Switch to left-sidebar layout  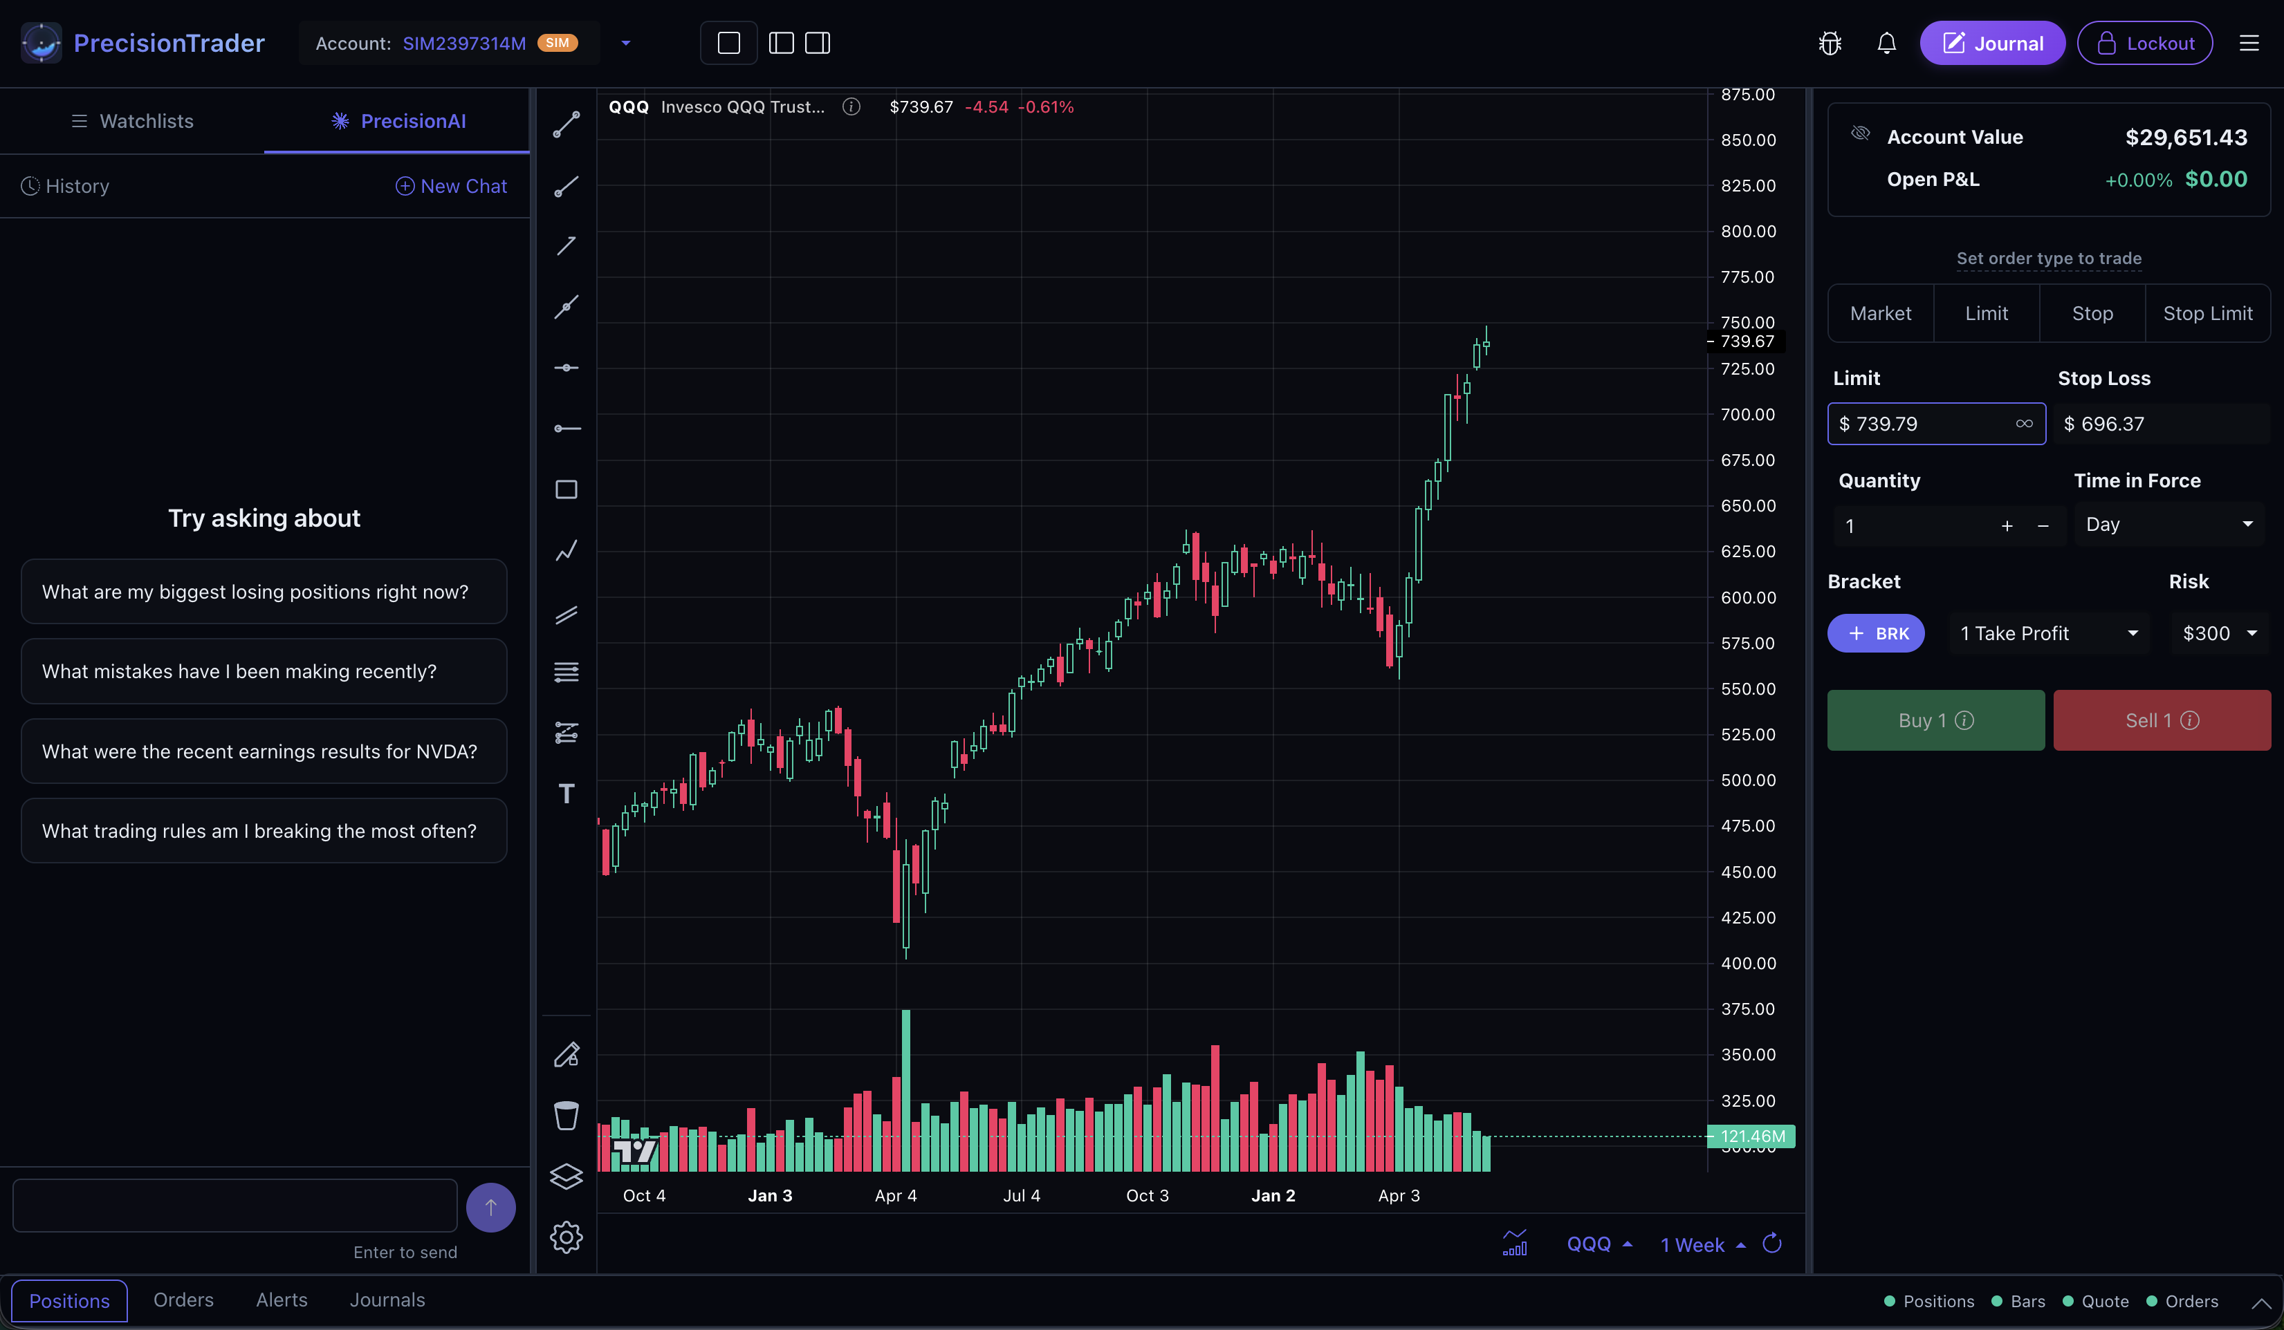pos(781,44)
